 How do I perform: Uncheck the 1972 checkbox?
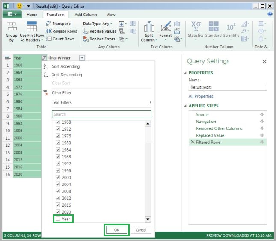click(x=58, y=129)
